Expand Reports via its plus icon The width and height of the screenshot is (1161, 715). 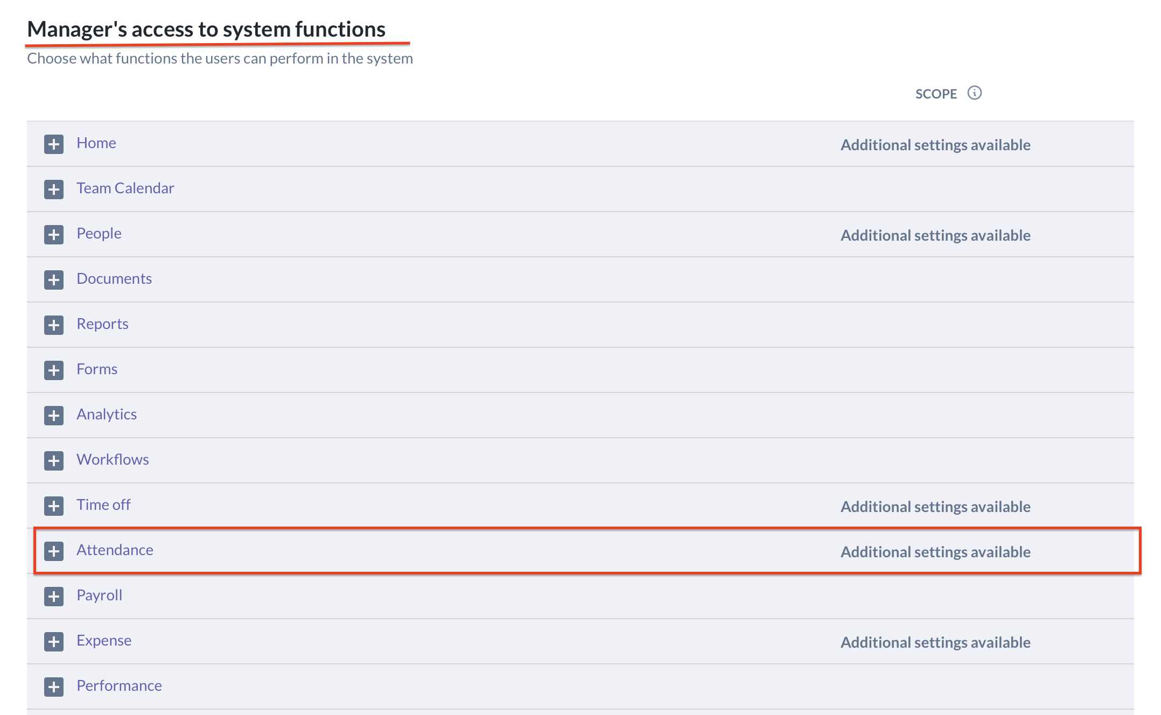pyautogui.click(x=54, y=325)
